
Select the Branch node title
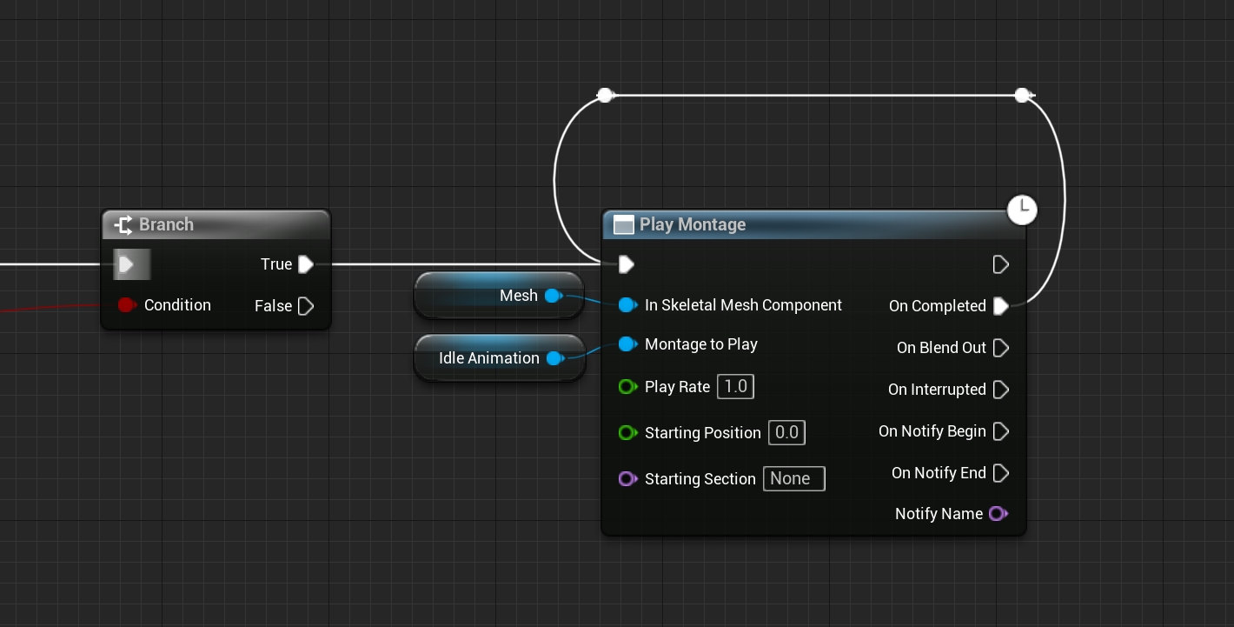166,224
